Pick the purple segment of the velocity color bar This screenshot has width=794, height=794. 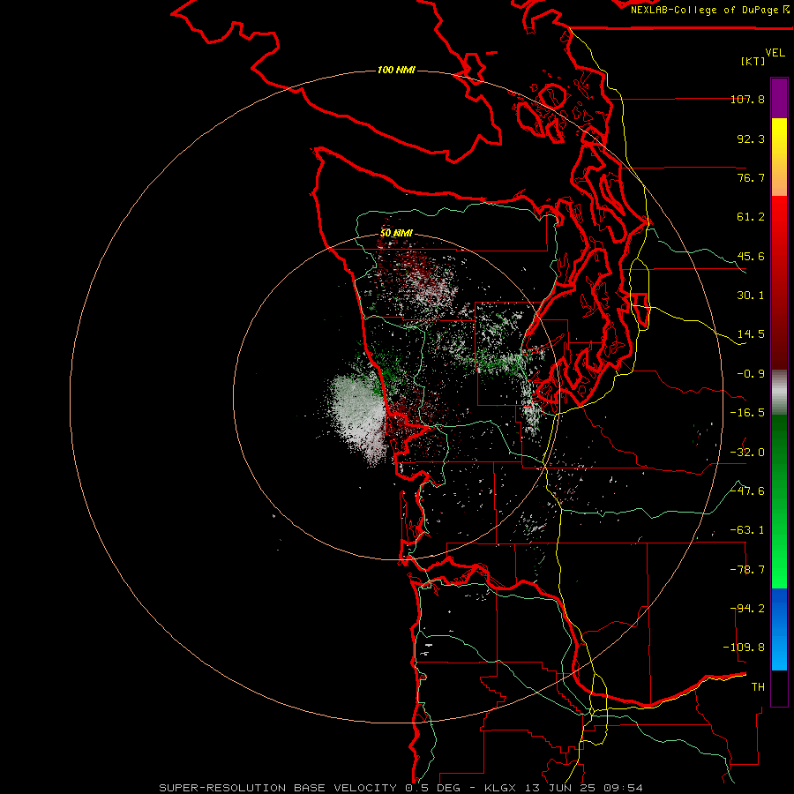tap(779, 98)
